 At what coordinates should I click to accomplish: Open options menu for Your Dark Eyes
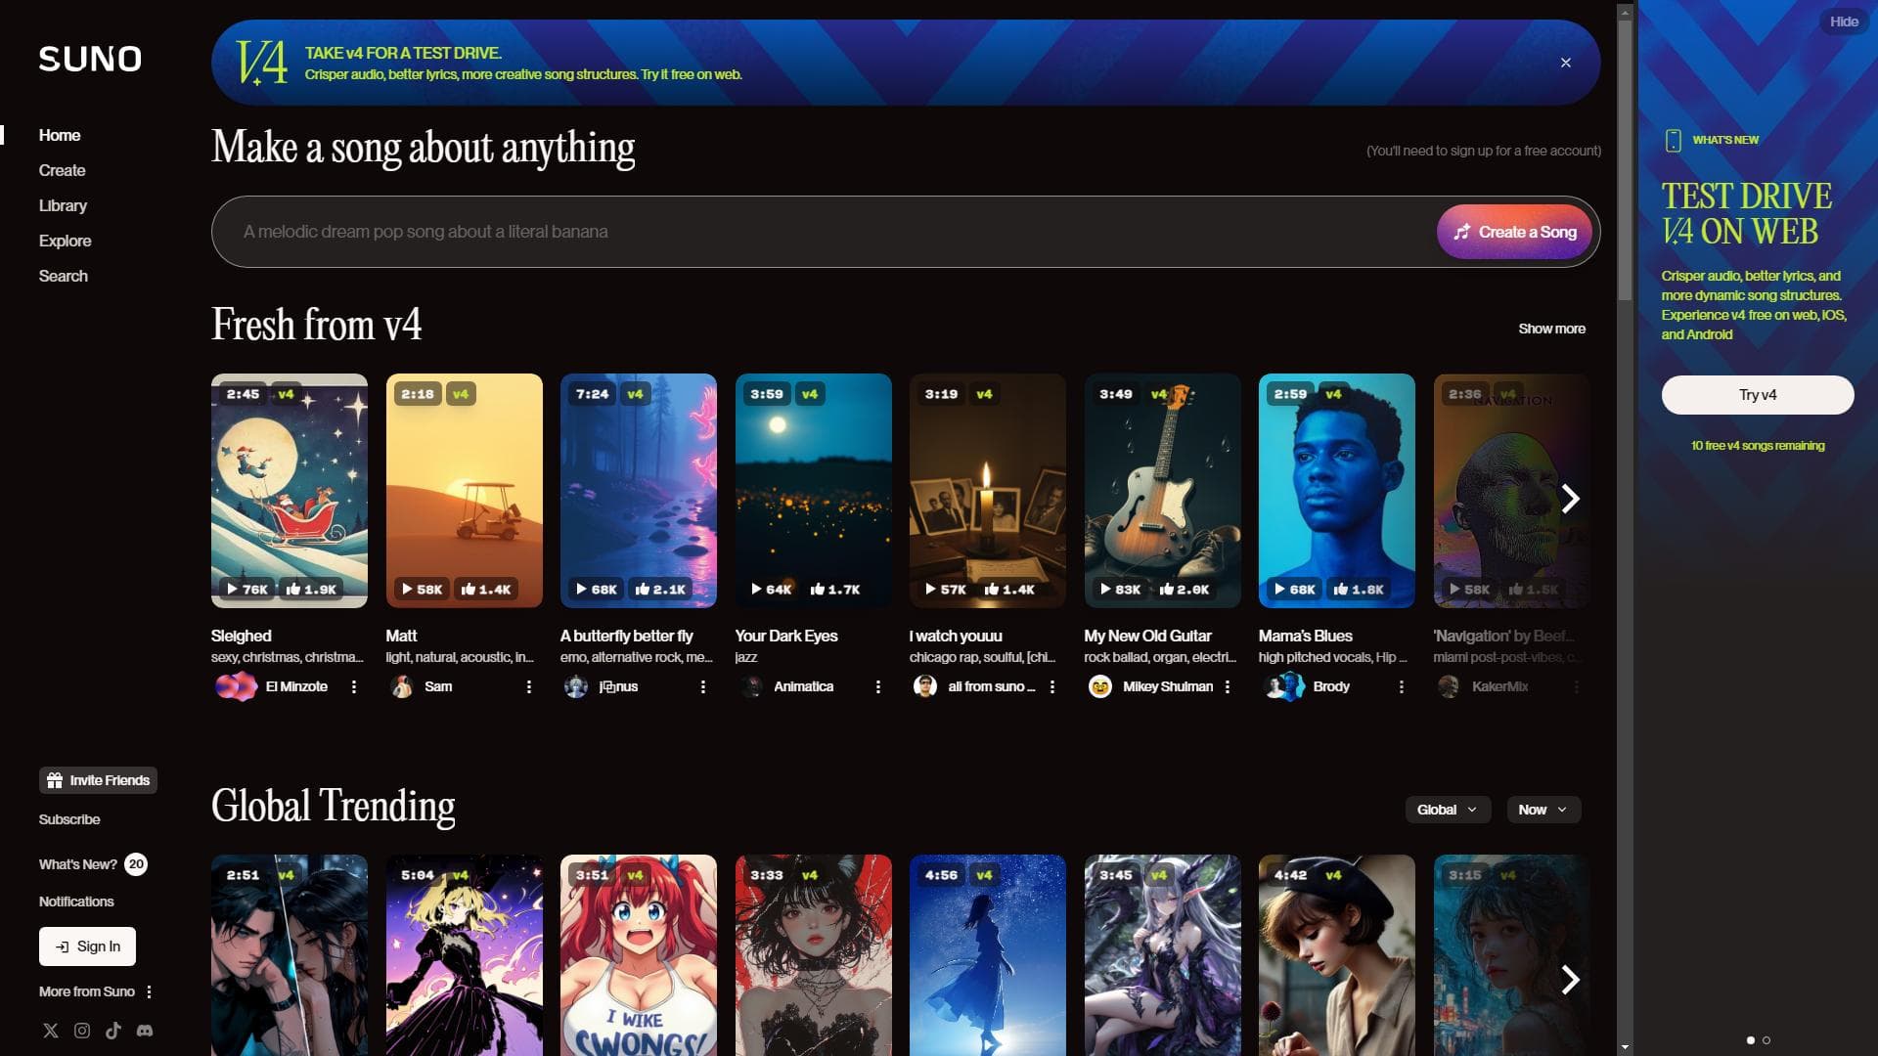878,687
